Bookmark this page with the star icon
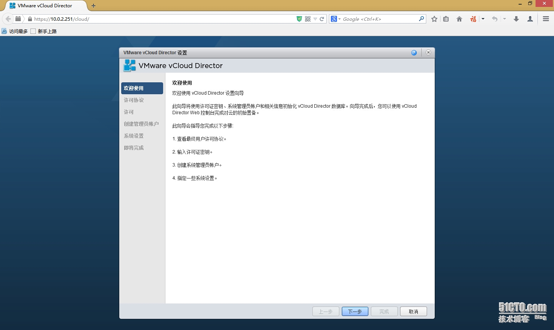 434,19
